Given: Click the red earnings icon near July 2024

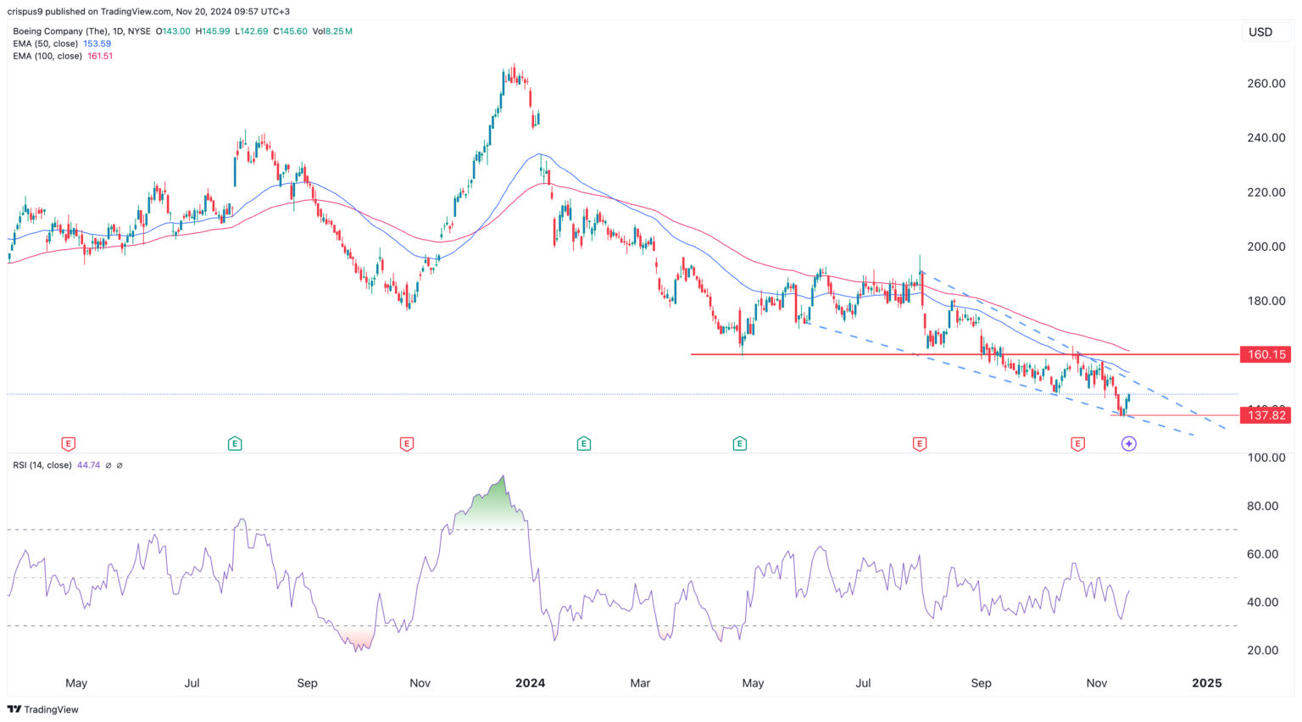Looking at the screenshot, I should click(x=919, y=443).
